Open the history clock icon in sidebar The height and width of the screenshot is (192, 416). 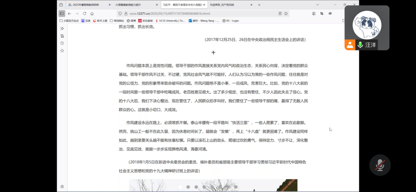[x=62, y=43]
